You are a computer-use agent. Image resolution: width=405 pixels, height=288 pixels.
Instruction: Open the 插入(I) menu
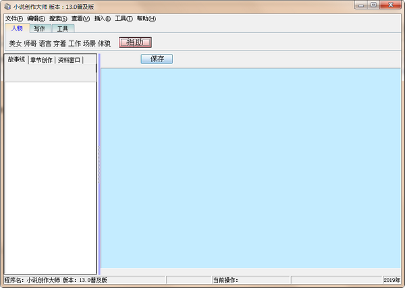tap(103, 19)
